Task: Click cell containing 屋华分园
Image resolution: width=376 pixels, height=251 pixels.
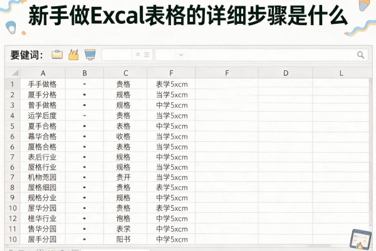Action: [x=43, y=208]
